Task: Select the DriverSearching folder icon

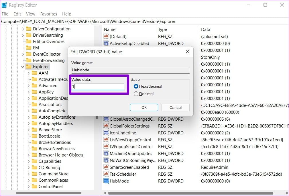Action: (x=29, y=35)
